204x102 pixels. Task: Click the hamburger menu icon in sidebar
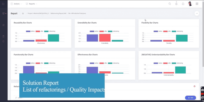coord(3,4)
